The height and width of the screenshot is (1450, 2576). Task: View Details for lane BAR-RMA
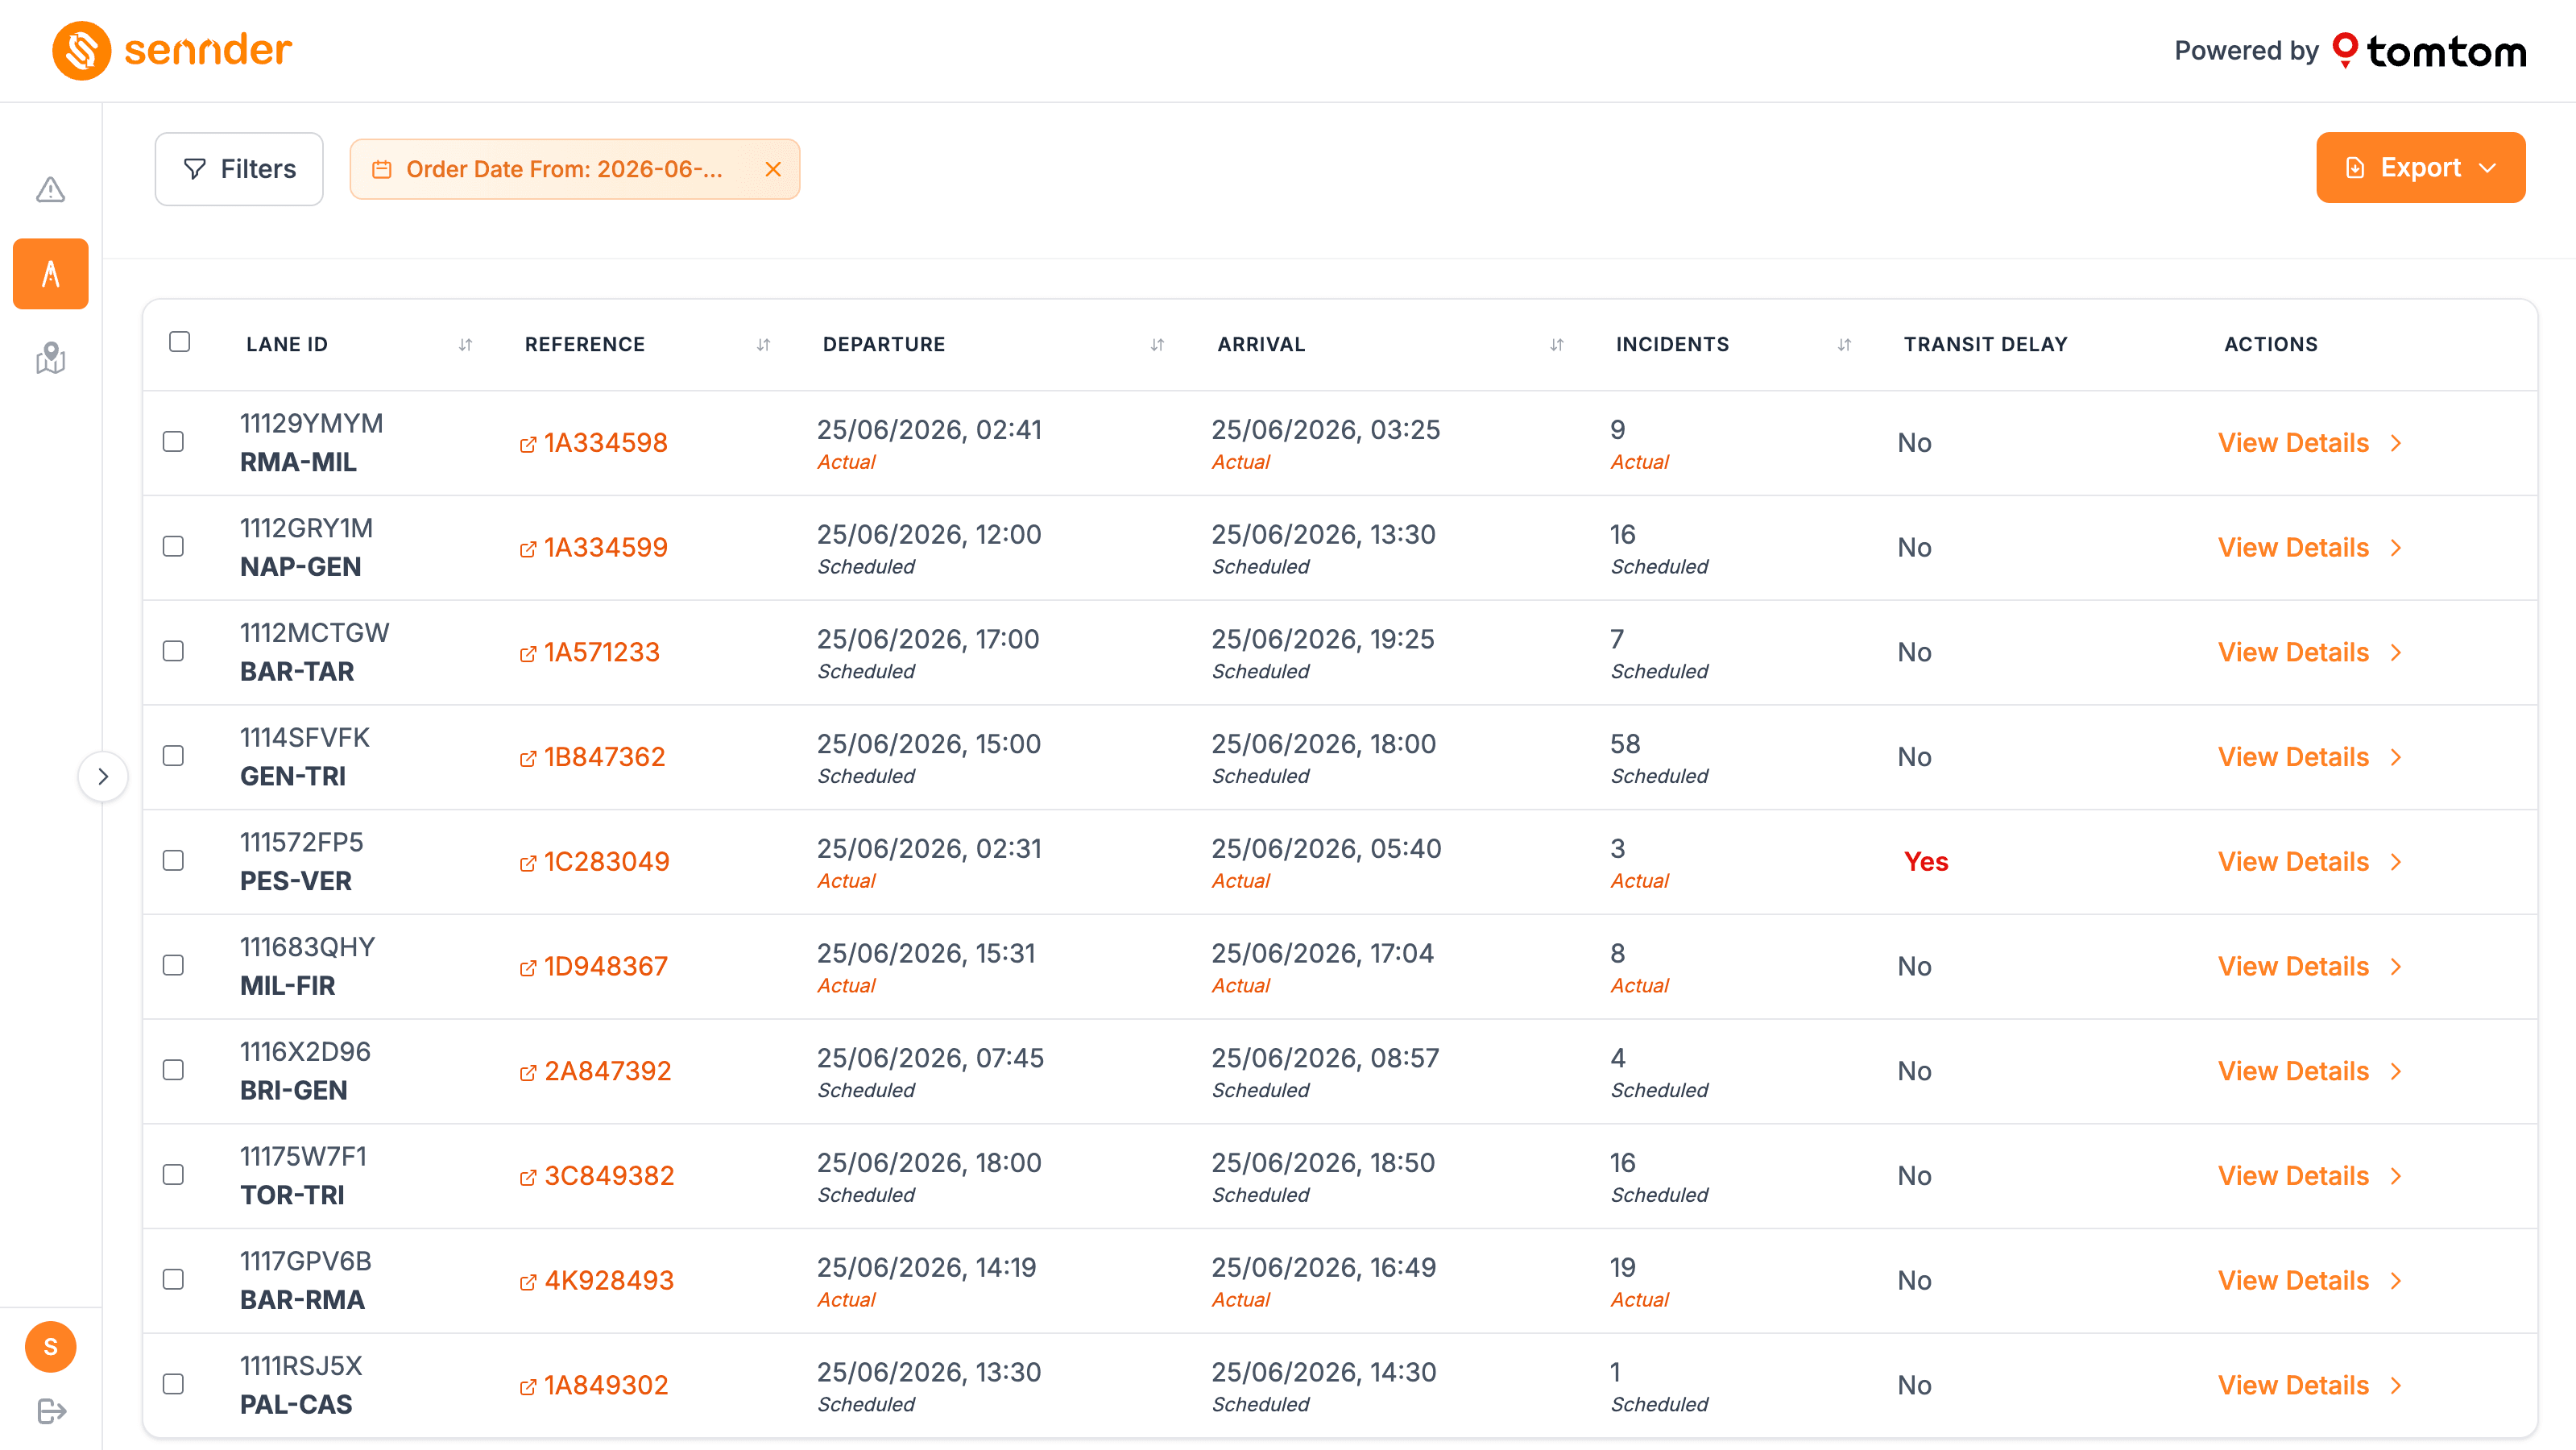pyautogui.click(x=2310, y=1281)
